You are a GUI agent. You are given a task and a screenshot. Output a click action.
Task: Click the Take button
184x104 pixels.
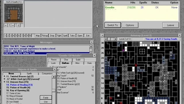(72, 36)
